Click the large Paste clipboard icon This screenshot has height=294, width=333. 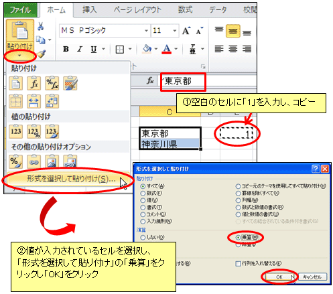[x=20, y=30]
